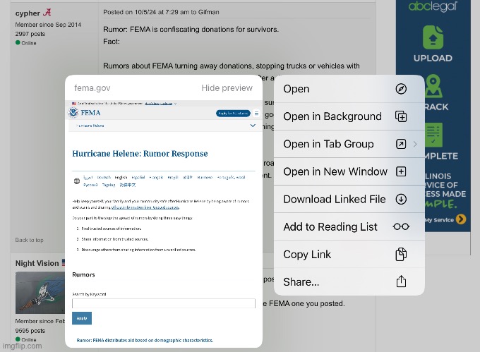The width and height of the screenshot is (480, 352).
Task: Expand the Hurricane Helene dropdown chevron
Action: tap(253, 126)
